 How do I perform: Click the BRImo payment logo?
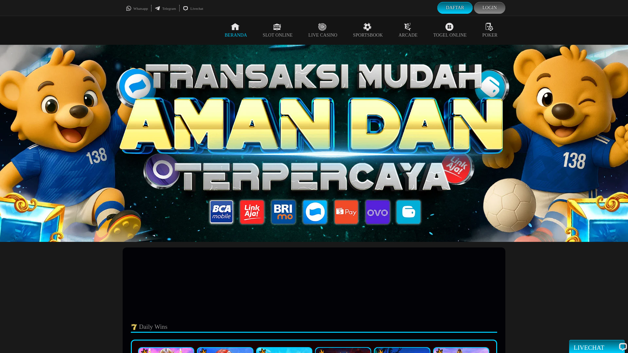point(284,212)
